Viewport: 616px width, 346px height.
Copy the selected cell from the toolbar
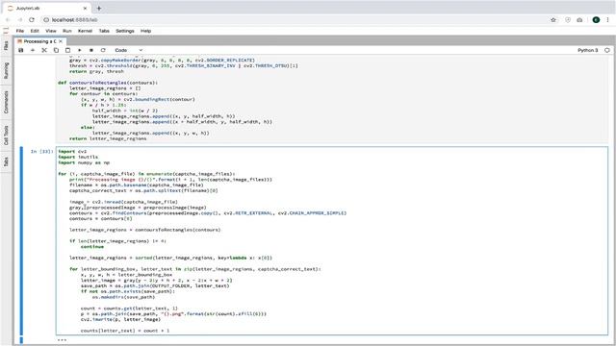click(x=56, y=50)
